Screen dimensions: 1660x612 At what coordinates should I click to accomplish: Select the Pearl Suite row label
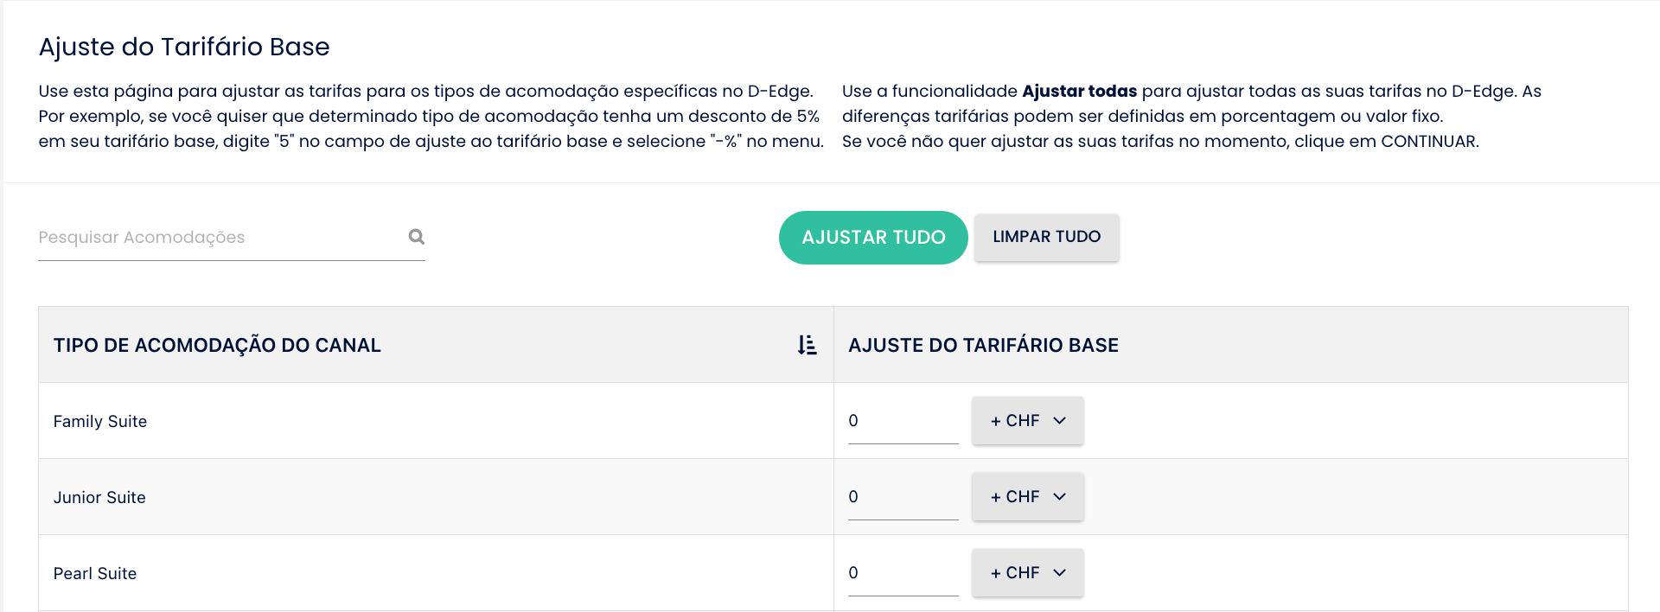(95, 574)
